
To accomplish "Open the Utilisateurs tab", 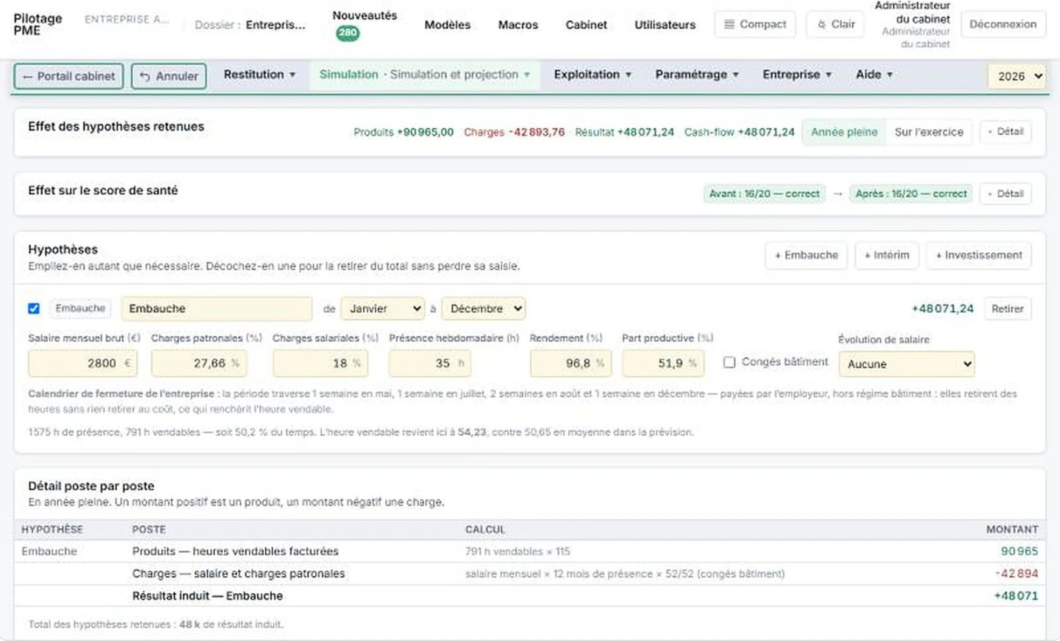I will 665,25.
